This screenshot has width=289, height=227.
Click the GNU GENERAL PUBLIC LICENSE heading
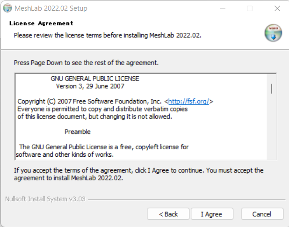(95, 79)
